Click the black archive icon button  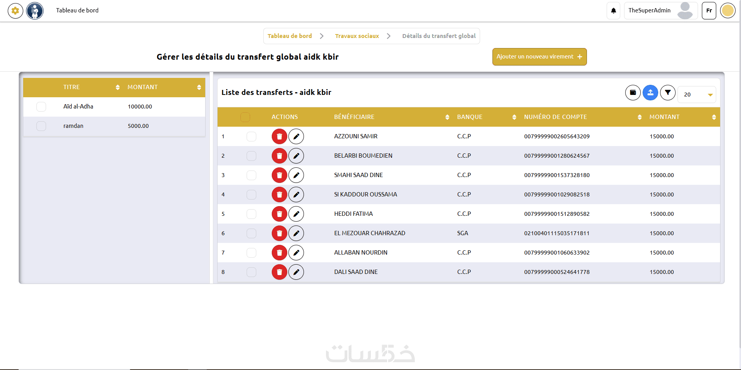tap(633, 93)
